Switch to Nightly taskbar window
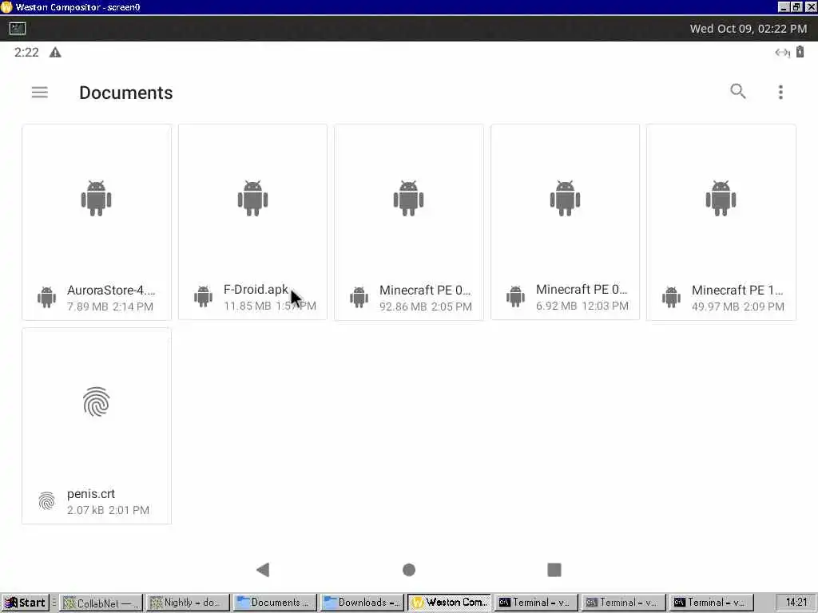Image resolution: width=818 pixels, height=613 pixels. pyautogui.click(x=188, y=603)
